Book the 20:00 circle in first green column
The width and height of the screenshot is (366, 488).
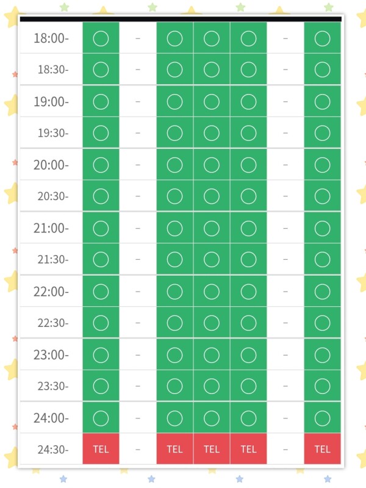pyautogui.click(x=101, y=165)
